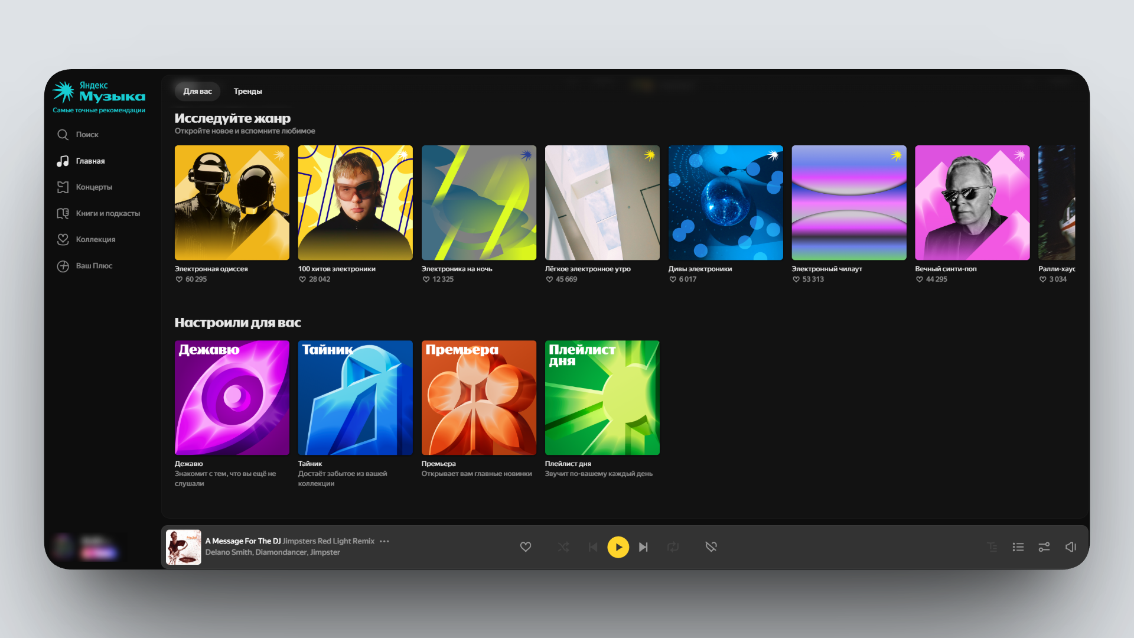Open Books and podcasts section
The width and height of the screenshot is (1134, 638).
[107, 213]
